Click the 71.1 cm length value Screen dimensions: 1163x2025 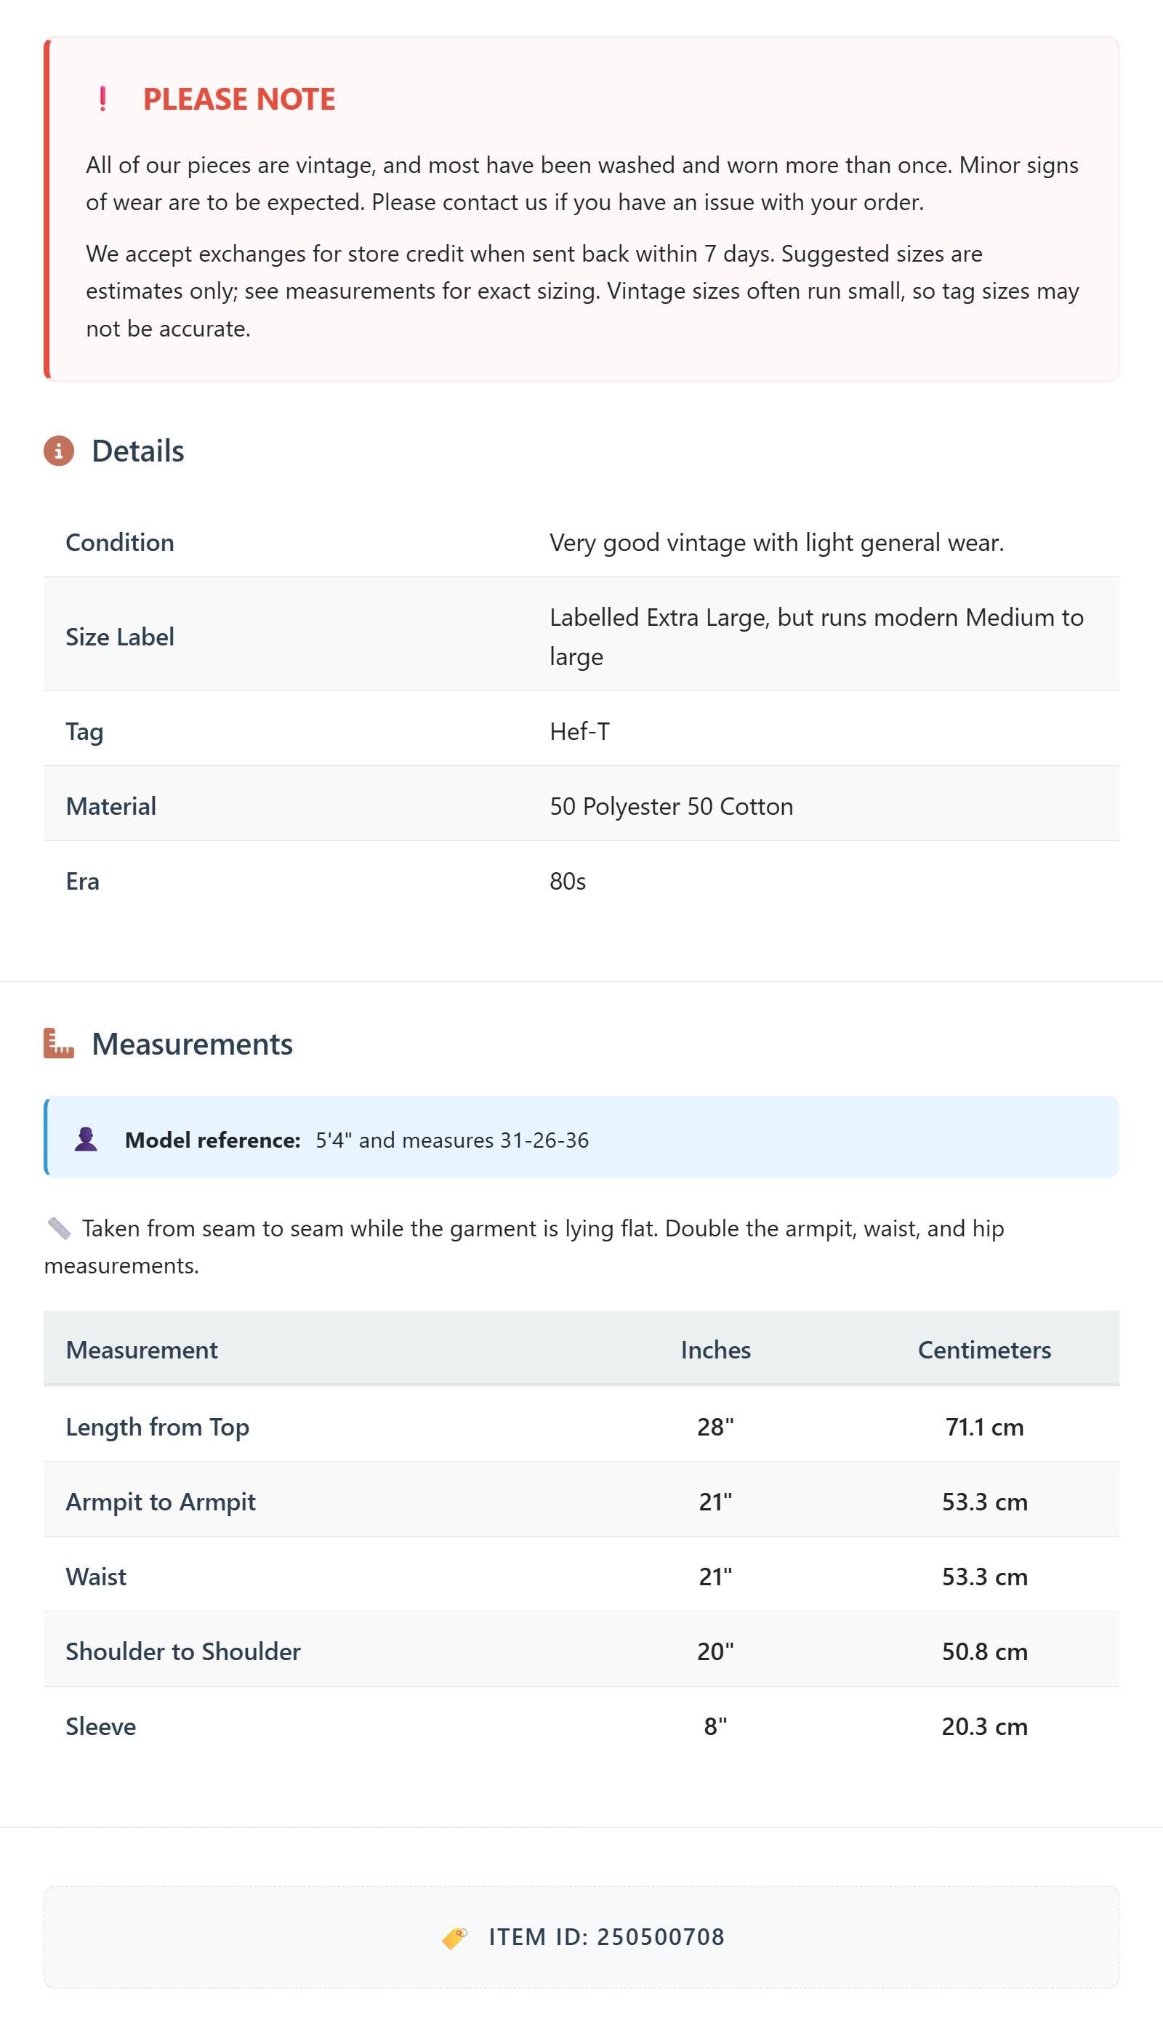point(984,1427)
